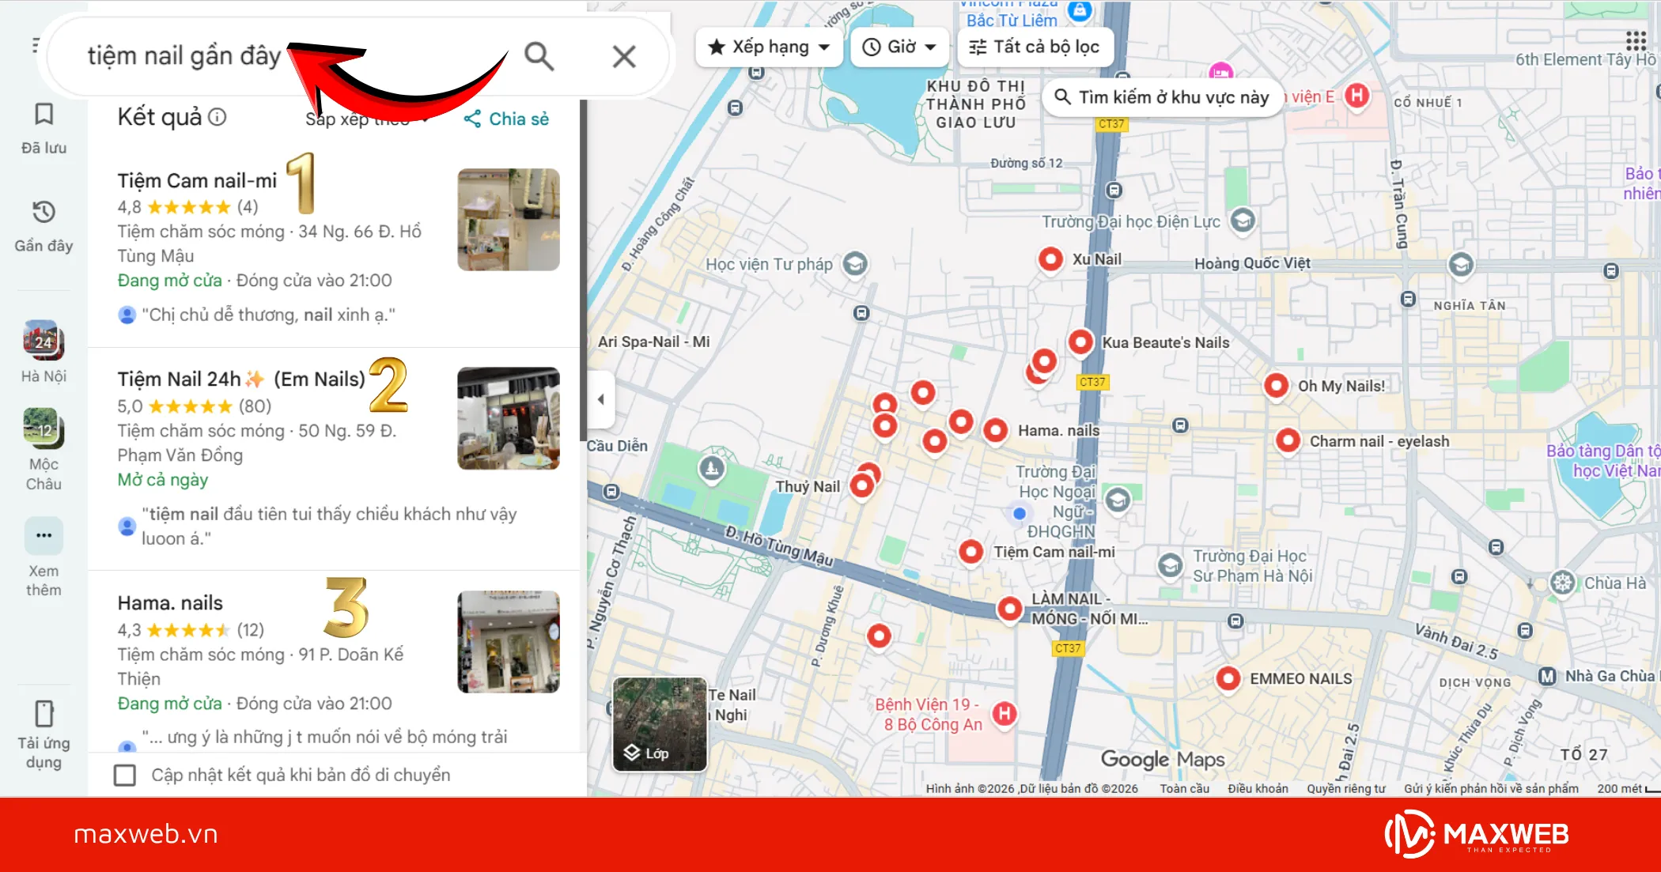Enable updating results when map moves

coord(126,776)
